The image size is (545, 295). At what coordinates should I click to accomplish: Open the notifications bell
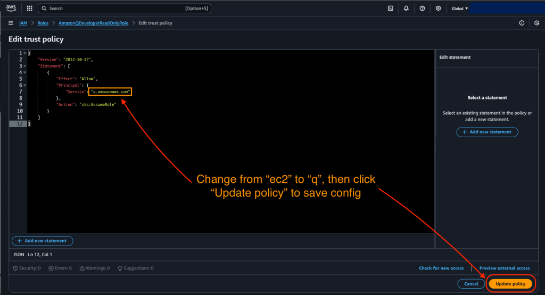coord(406,9)
